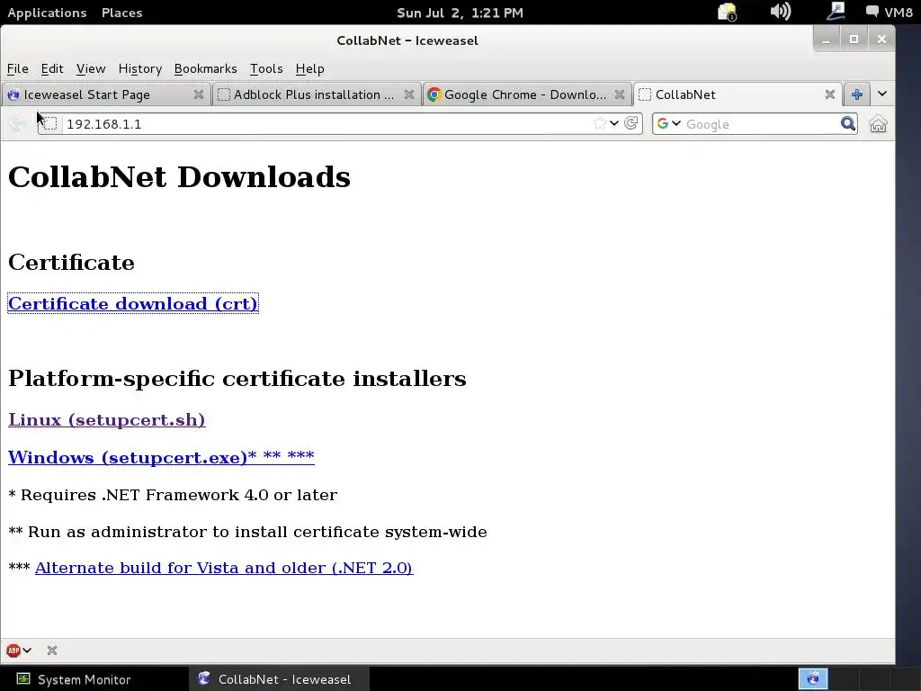Click the network icon in top panel

[836, 11]
